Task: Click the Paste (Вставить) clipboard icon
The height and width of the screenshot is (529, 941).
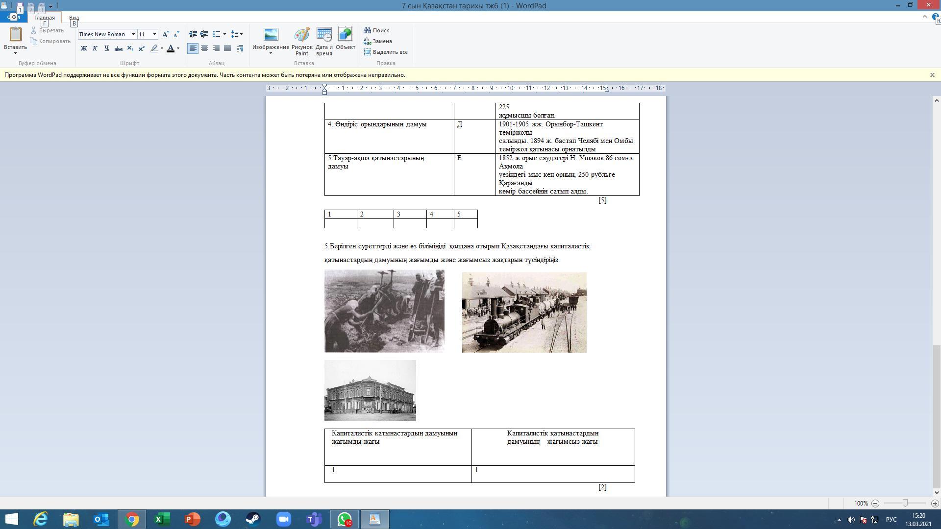Action: click(x=15, y=35)
